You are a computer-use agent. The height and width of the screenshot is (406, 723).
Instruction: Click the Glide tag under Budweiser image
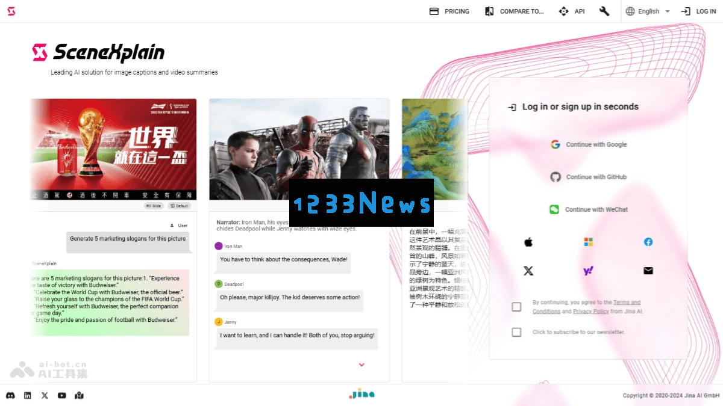tap(154, 206)
